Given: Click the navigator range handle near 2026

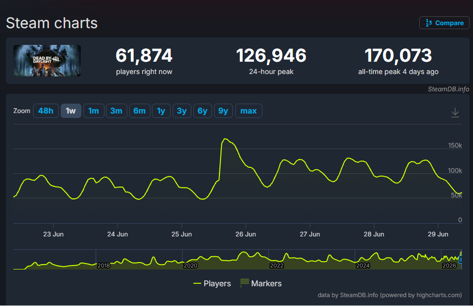Looking at the screenshot, I should click(460, 260).
